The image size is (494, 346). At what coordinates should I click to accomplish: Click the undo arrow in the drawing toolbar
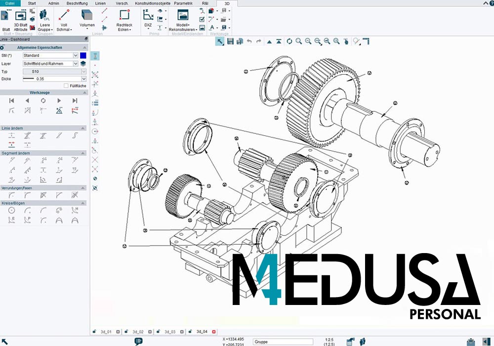pyautogui.click(x=249, y=42)
